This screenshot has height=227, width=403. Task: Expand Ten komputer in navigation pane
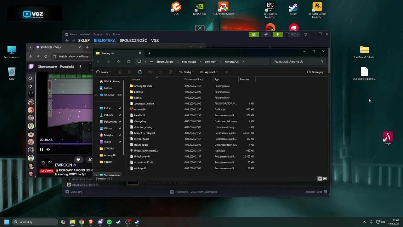(96, 175)
